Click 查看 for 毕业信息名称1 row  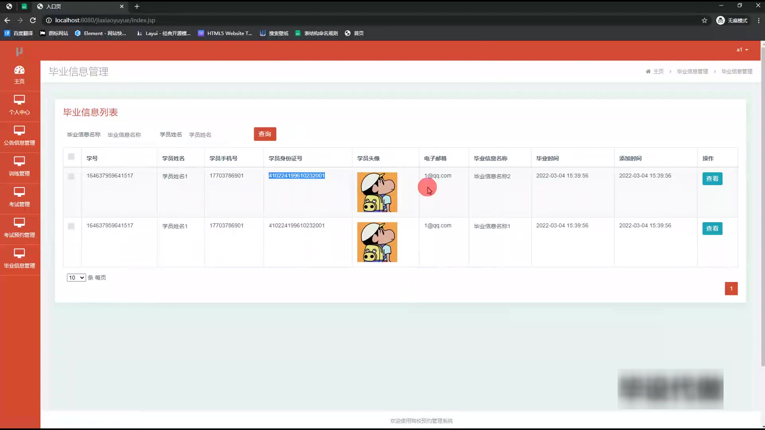[x=712, y=229]
